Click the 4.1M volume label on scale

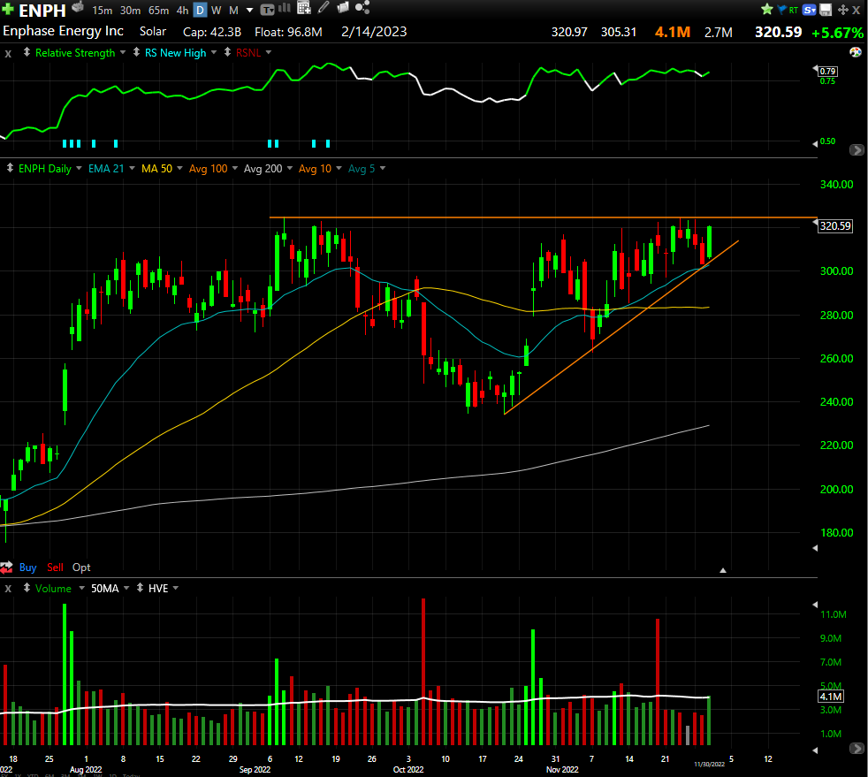(831, 697)
